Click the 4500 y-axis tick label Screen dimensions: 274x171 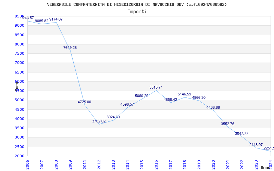click(x=20, y=109)
